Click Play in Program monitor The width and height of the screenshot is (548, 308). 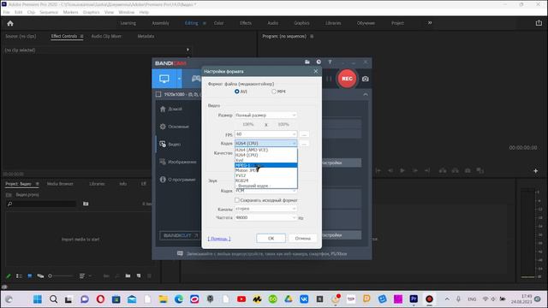[x=402, y=171]
